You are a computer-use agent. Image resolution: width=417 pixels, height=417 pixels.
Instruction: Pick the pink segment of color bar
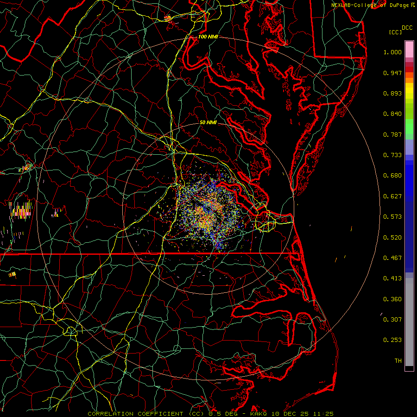(409, 50)
